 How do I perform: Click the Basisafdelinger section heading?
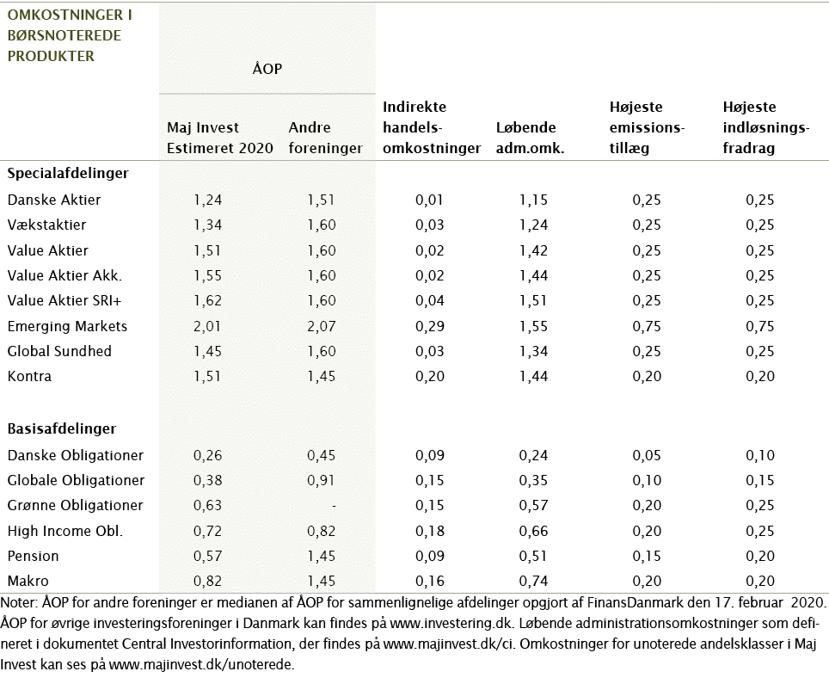(61, 428)
